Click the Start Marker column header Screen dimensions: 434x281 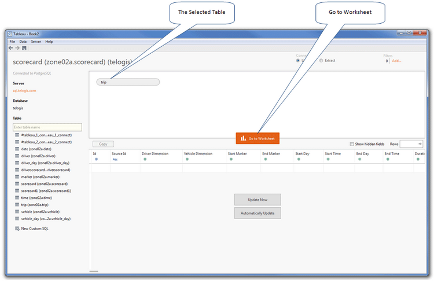[237, 153]
